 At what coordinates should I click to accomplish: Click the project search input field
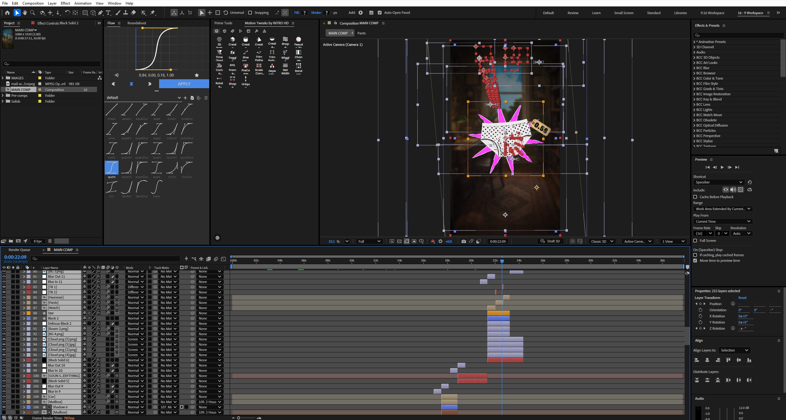[52, 64]
